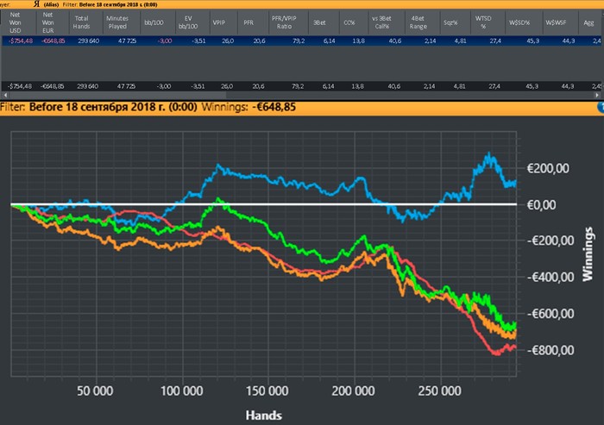Sort by Net Won EUR column header
The width and height of the screenshot is (604, 425).
pyautogui.click(x=53, y=22)
